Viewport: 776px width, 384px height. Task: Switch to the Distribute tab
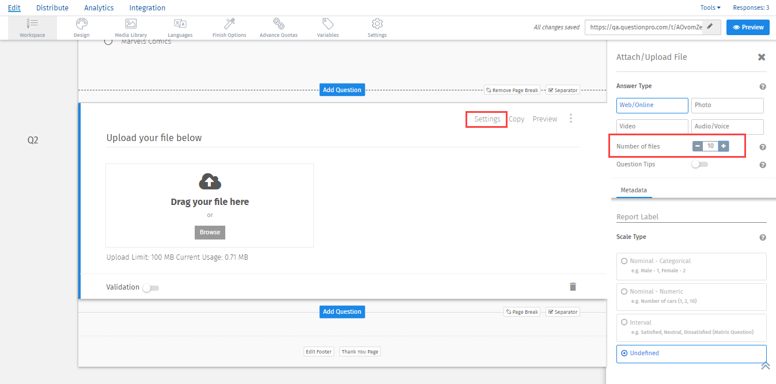[52, 8]
